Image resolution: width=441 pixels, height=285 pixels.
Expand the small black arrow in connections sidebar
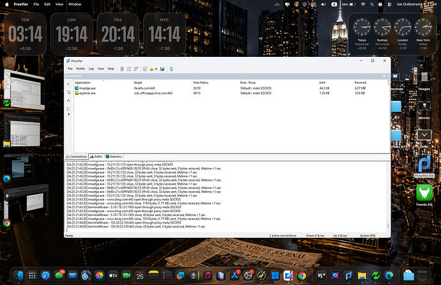coord(68,114)
